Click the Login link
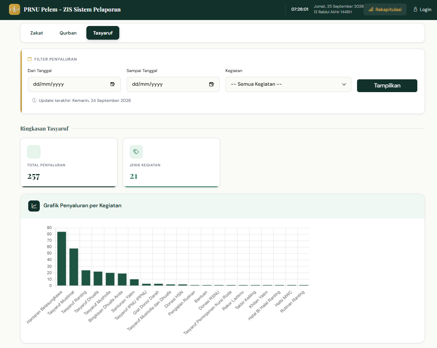Viewport: 437px width, 348px height. (x=422, y=9)
